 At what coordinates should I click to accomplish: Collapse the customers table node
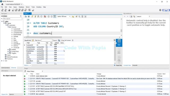(x=6, y=25)
